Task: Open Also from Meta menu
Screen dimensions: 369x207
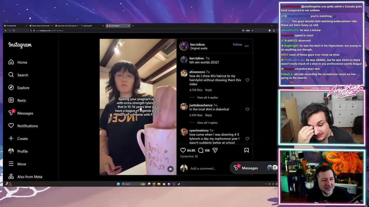Action: pyautogui.click(x=25, y=177)
